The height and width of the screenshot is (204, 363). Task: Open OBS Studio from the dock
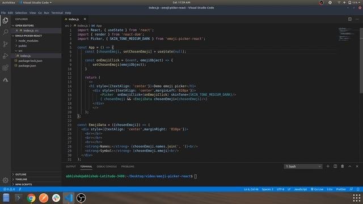click(x=81, y=198)
